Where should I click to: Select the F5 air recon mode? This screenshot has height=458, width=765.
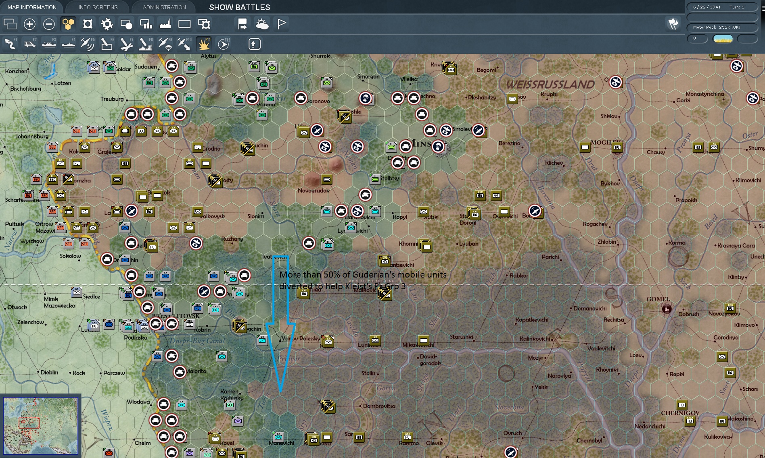[x=88, y=44]
